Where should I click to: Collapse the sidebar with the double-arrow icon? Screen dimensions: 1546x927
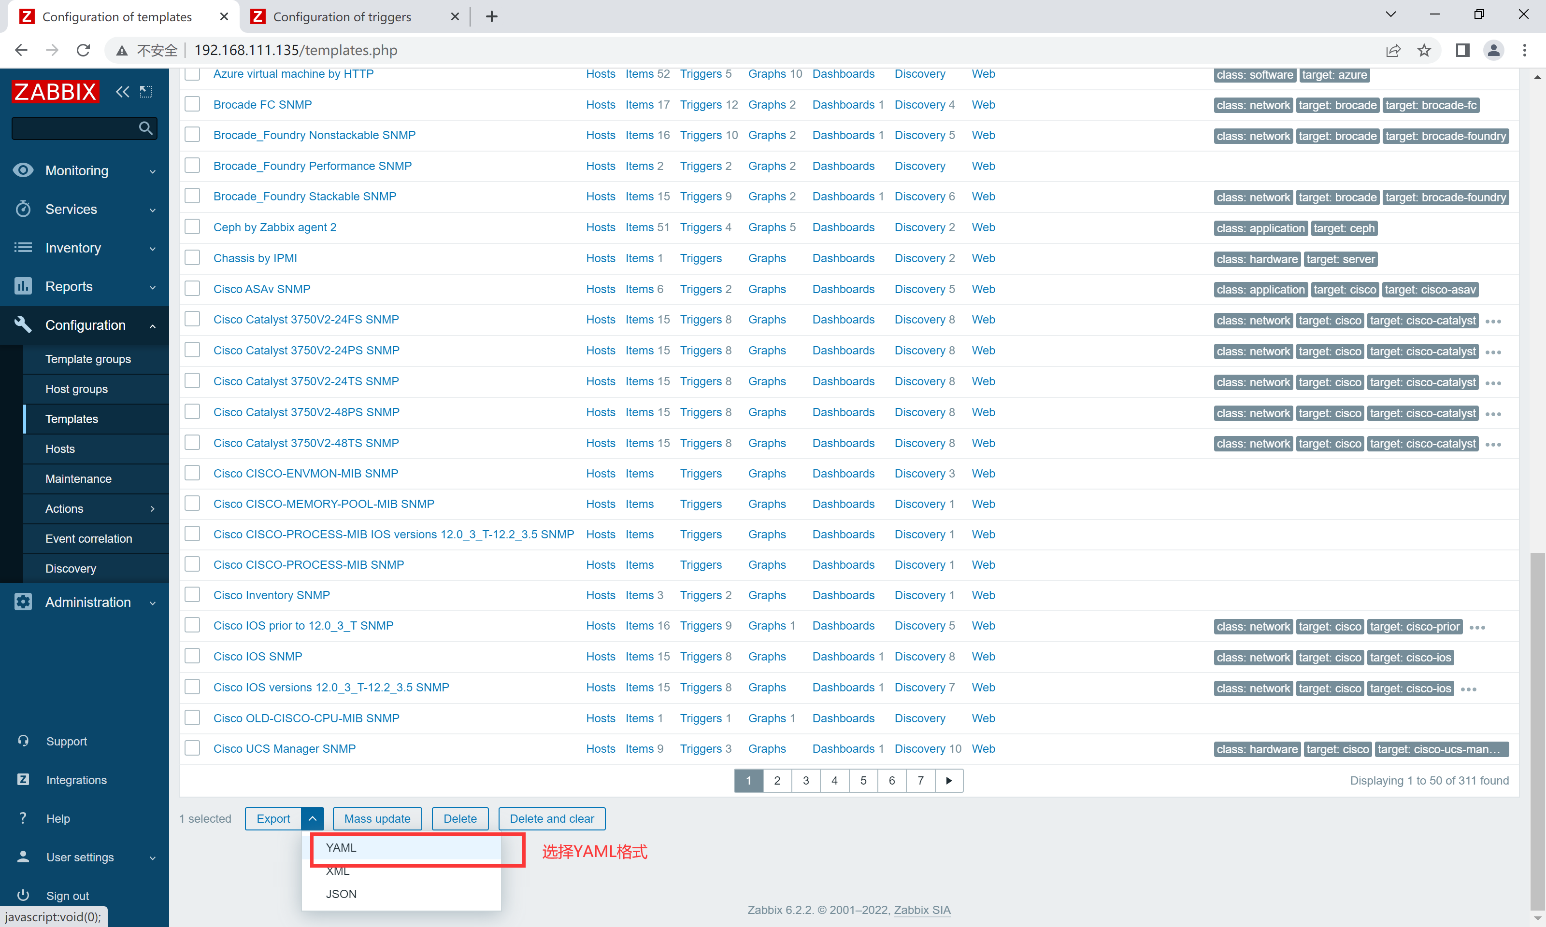[123, 92]
